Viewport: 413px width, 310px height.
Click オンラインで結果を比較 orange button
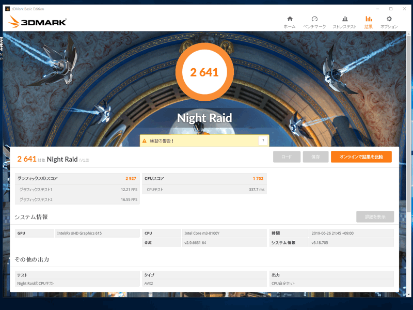pos(361,157)
